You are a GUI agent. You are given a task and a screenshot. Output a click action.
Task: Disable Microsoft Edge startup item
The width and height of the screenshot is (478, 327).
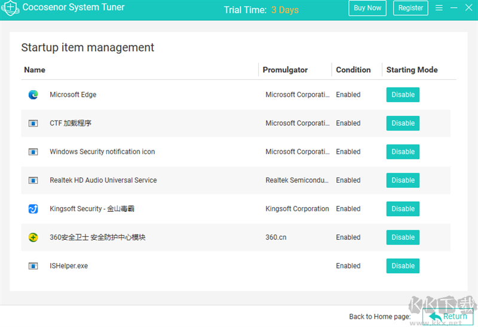pyautogui.click(x=403, y=94)
